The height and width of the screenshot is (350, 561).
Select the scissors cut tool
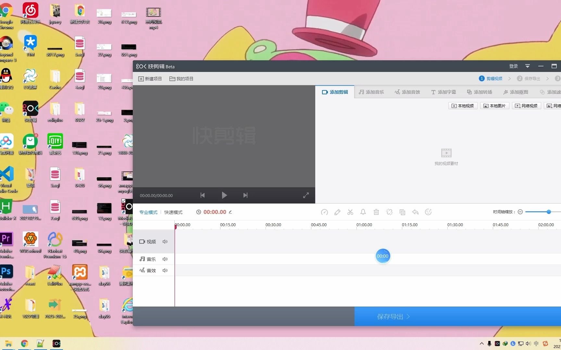coord(350,212)
